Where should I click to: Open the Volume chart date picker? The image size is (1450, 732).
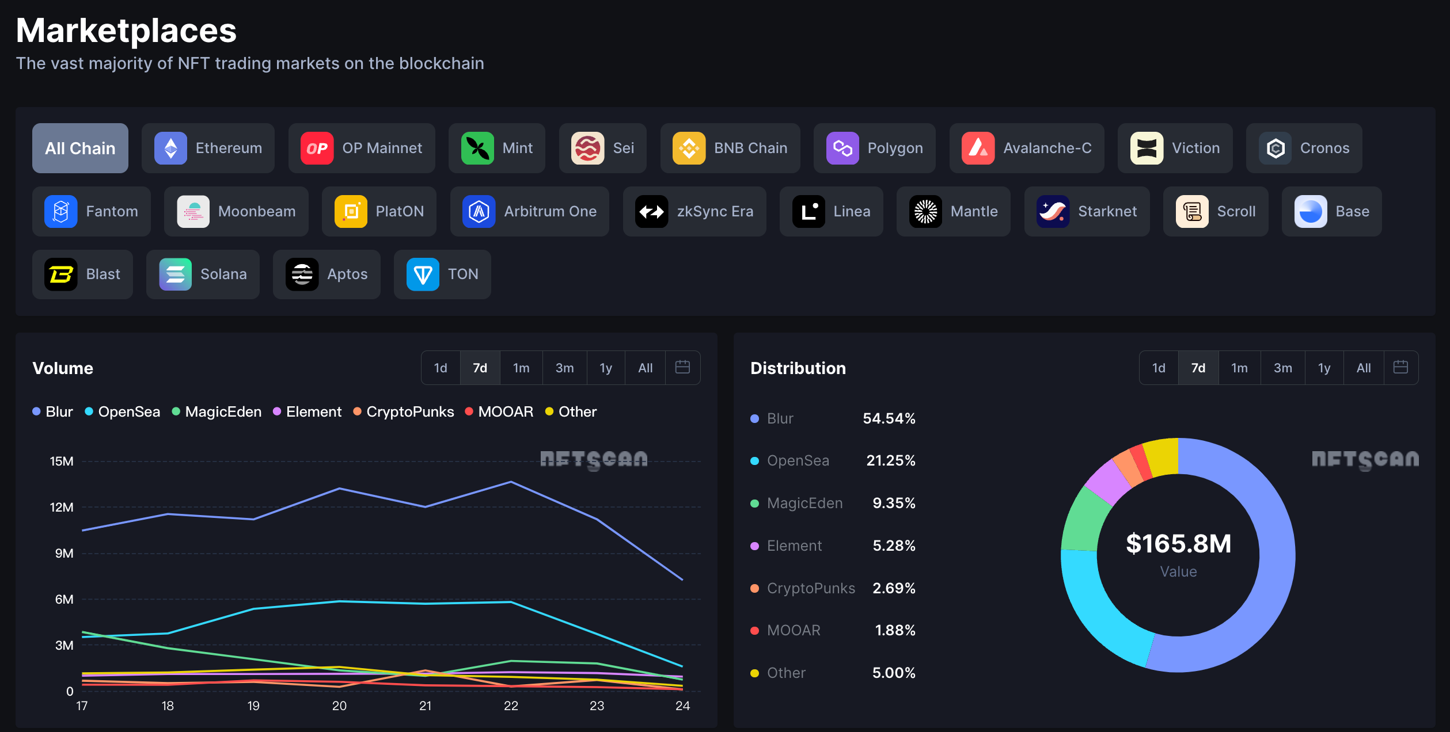pyautogui.click(x=682, y=367)
